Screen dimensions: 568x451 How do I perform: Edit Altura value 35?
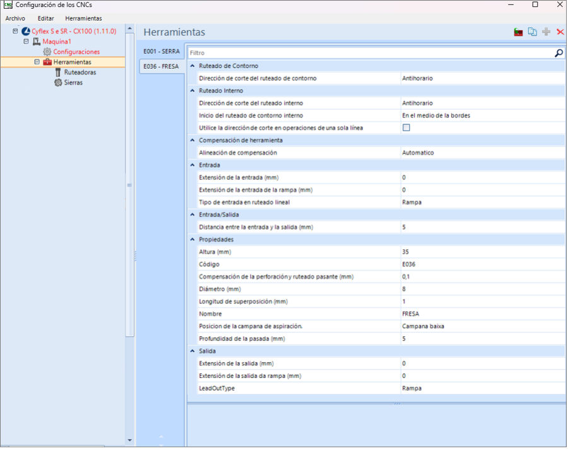point(483,252)
